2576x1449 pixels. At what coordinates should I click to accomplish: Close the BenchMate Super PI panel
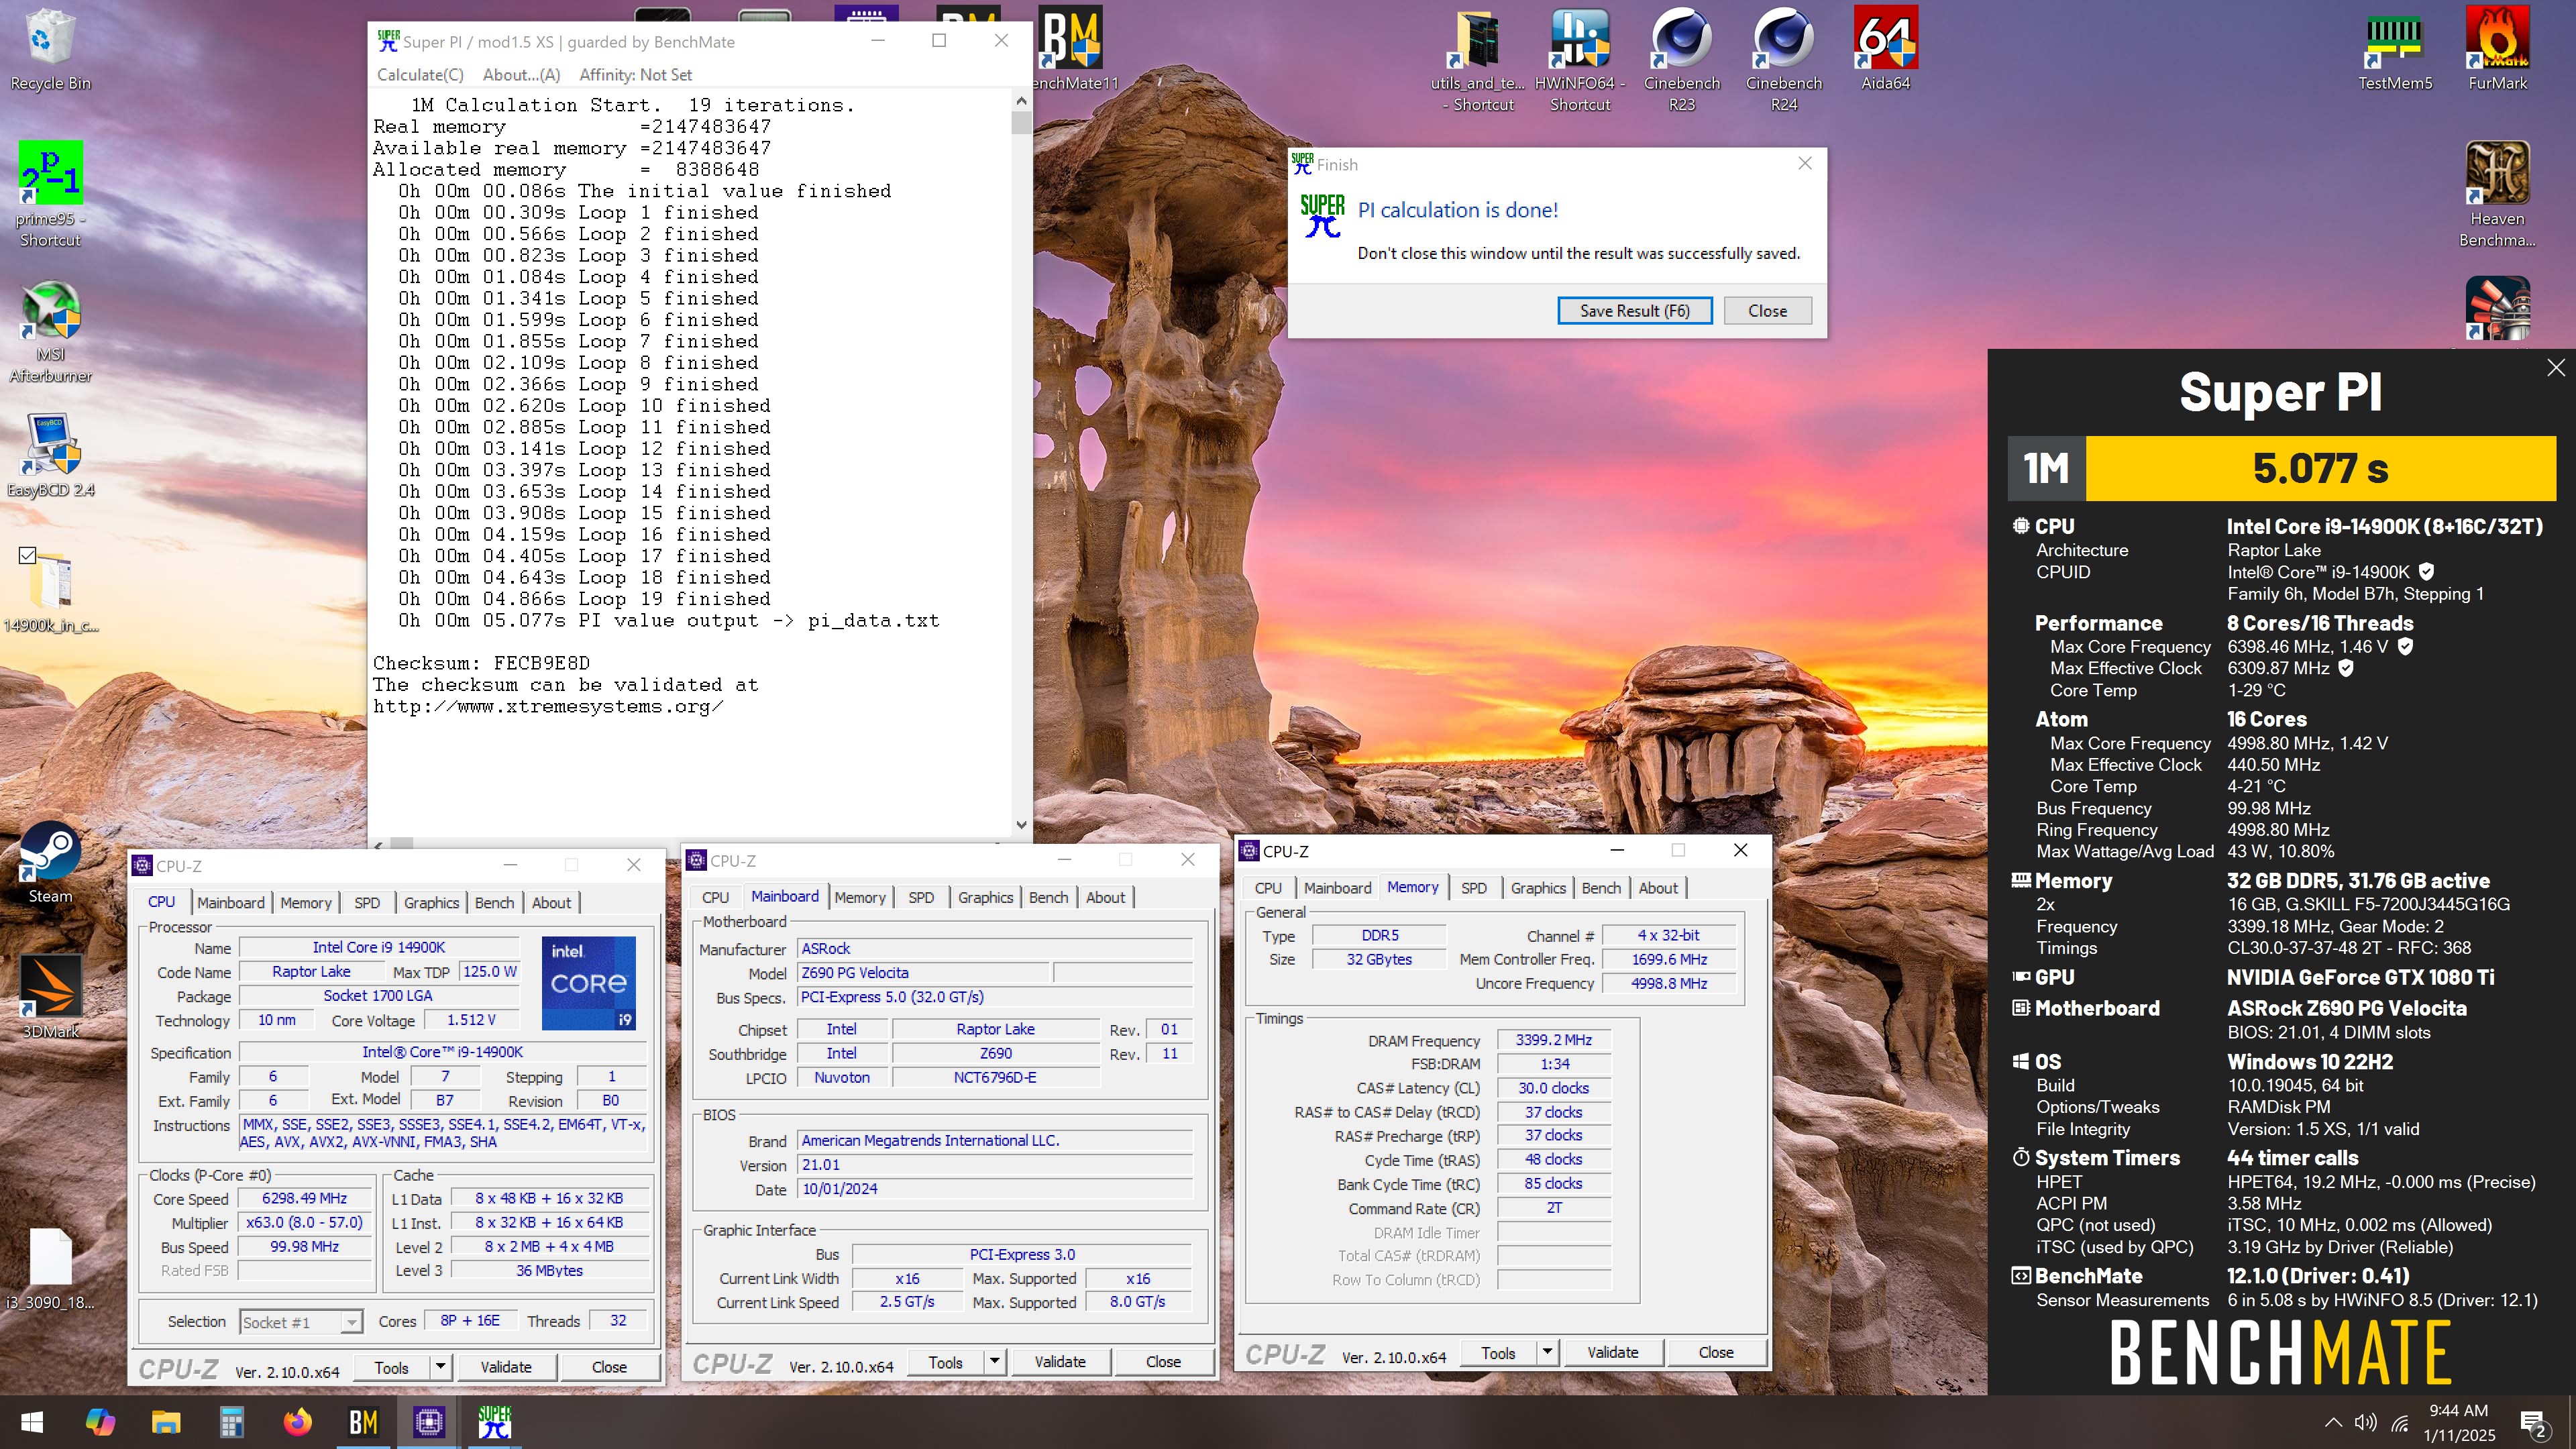tap(2555, 368)
